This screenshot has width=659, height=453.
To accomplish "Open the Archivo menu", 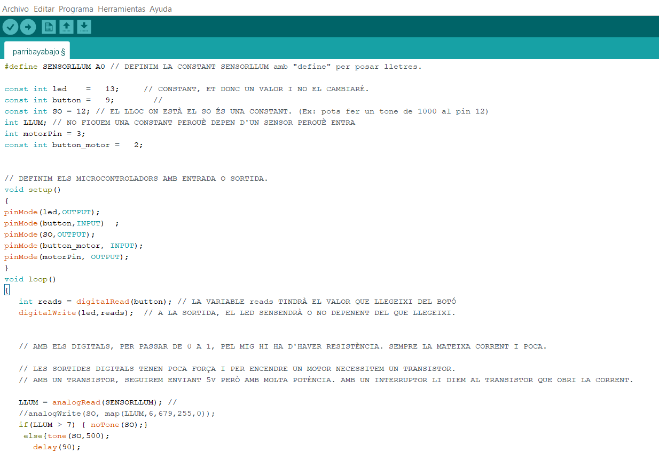I will coord(15,9).
